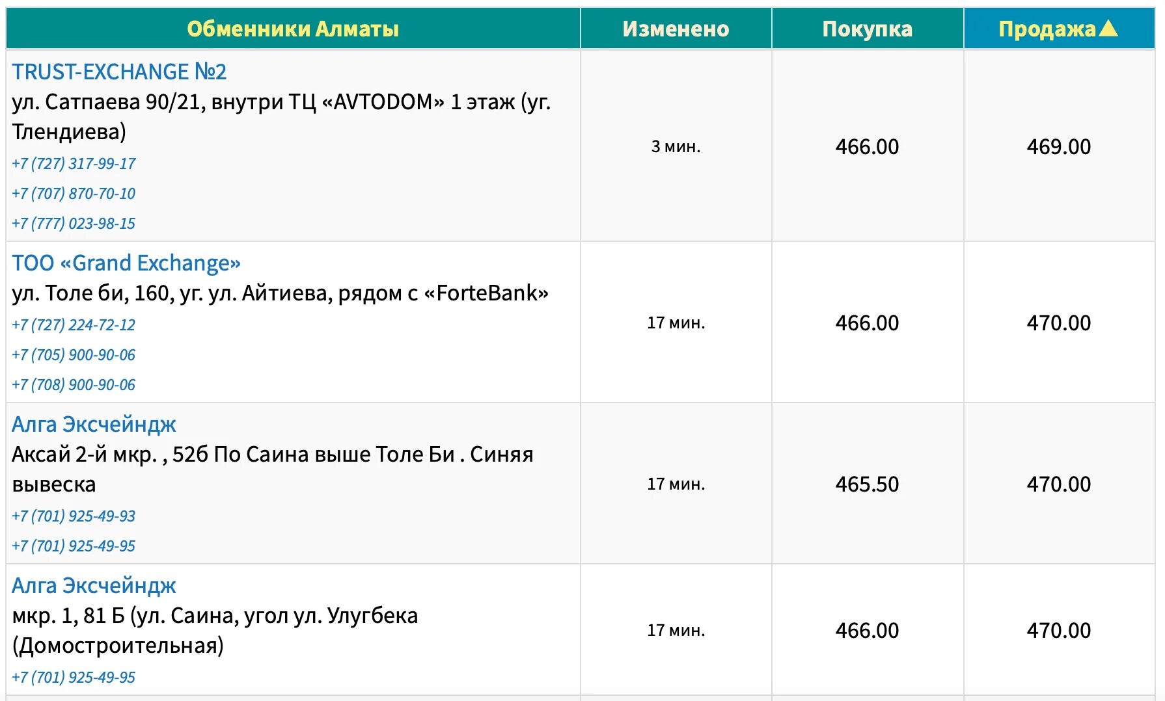Click phone number +7 (705) 900-90-06
Screen dimensions: 1165x701
(x=74, y=354)
